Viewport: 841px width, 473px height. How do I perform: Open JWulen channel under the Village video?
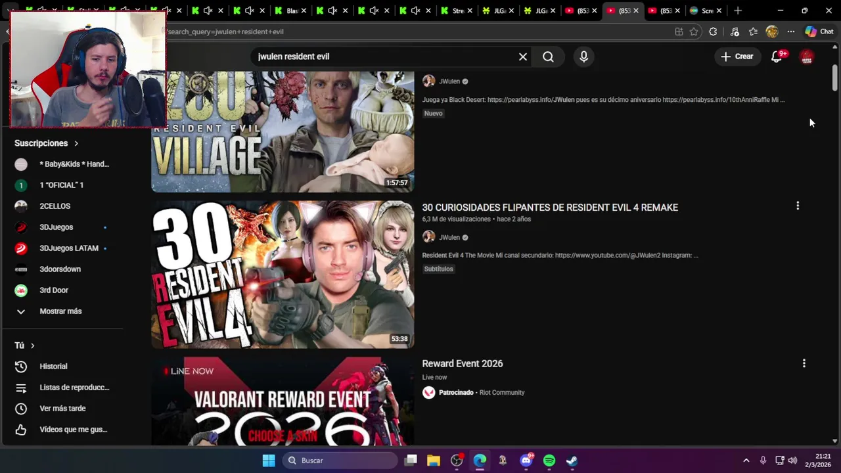tap(449, 81)
